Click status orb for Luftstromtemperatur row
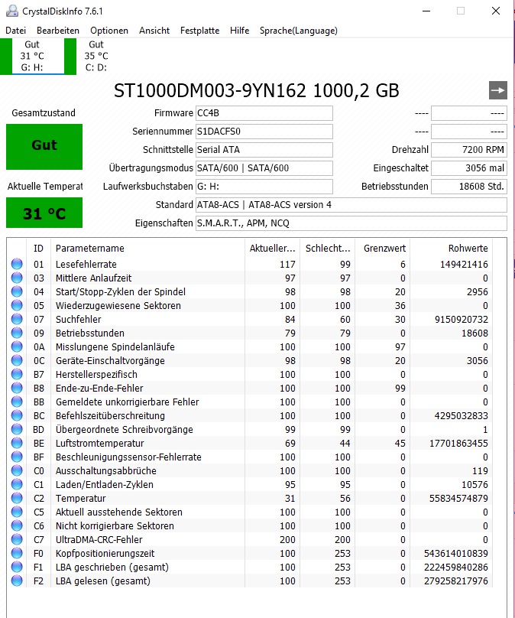515x618 pixels. tap(17, 443)
